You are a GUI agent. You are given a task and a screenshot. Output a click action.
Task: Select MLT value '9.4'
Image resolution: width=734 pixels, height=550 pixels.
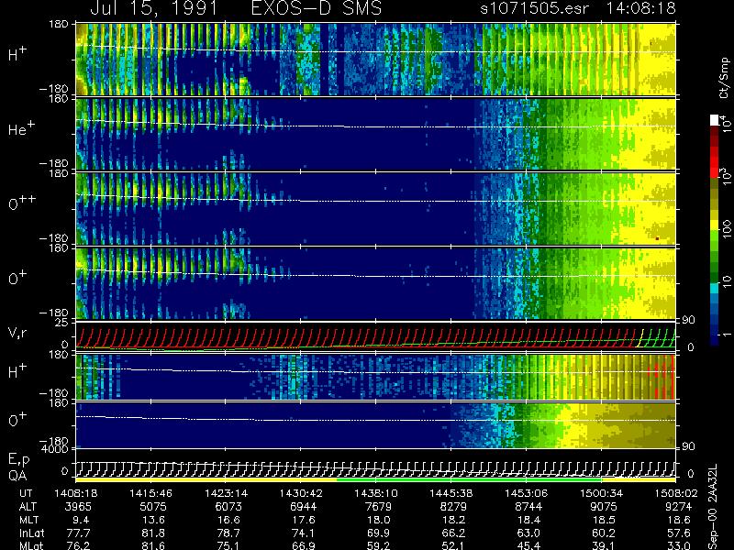tap(81, 520)
